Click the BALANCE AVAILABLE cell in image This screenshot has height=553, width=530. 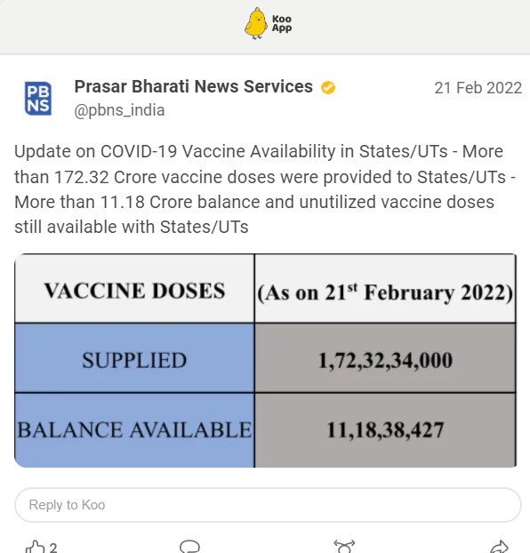(x=134, y=430)
